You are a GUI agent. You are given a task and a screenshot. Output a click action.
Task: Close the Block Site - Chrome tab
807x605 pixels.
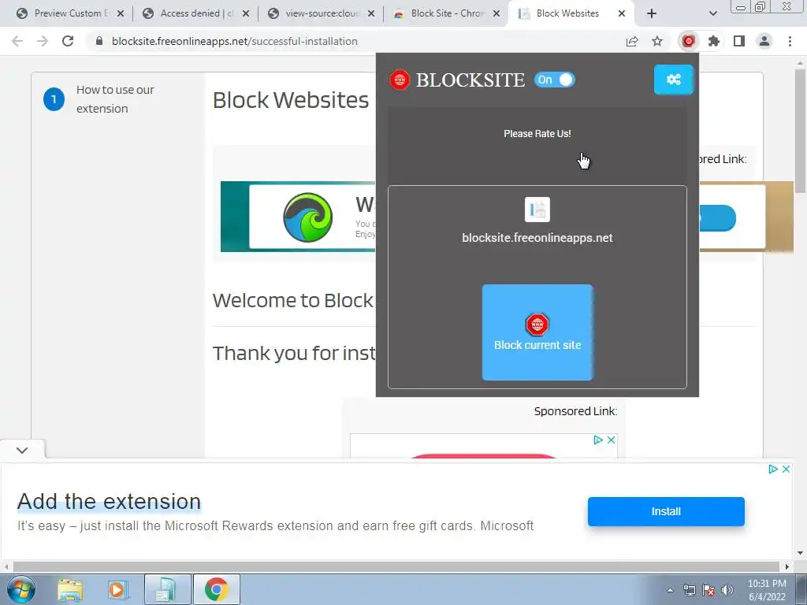(496, 13)
